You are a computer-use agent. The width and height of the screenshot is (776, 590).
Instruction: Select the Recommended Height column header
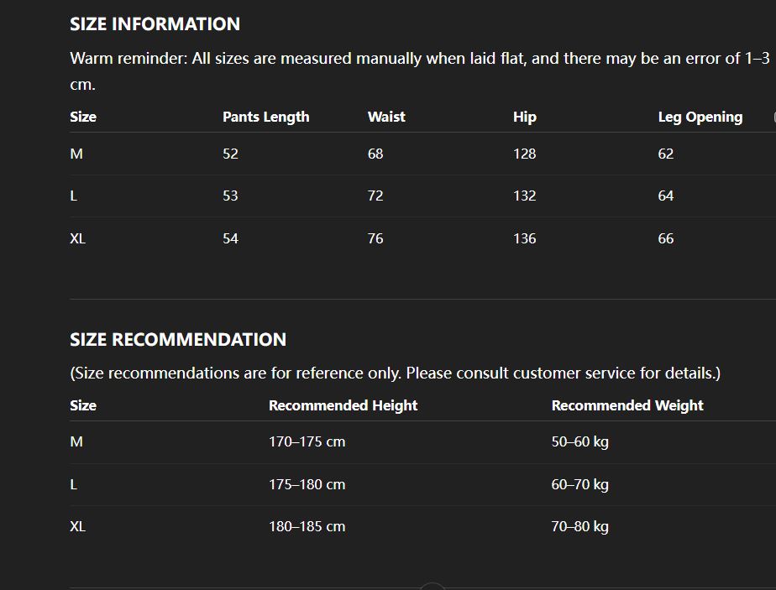[x=343, y=405]
